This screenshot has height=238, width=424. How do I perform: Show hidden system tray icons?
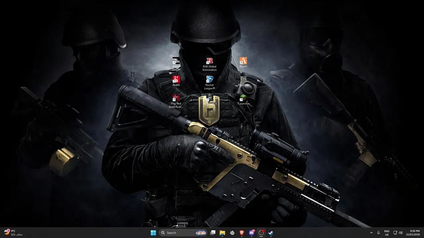tap(371, 233)
